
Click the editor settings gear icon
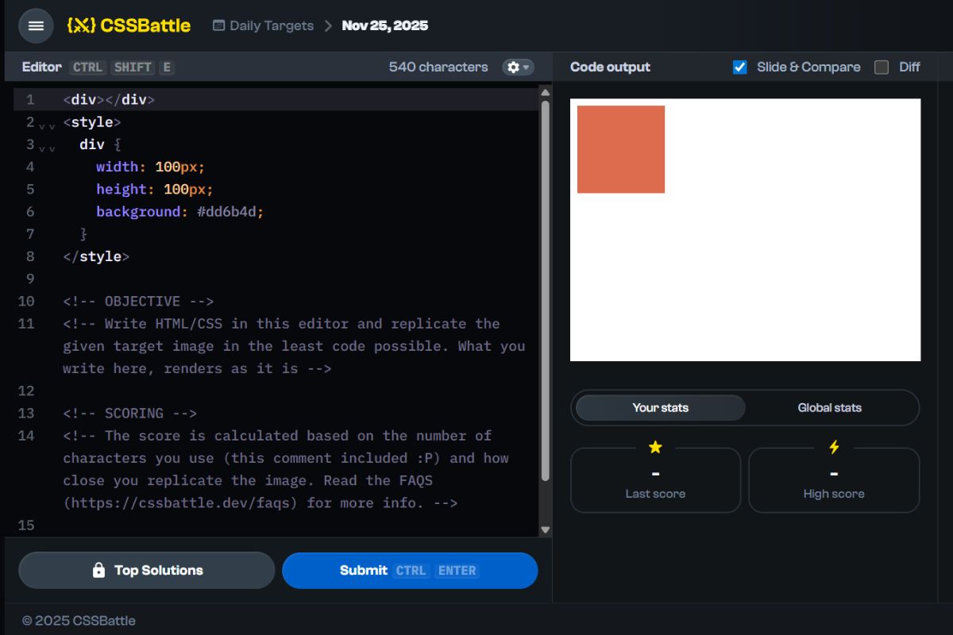point(512,67)
